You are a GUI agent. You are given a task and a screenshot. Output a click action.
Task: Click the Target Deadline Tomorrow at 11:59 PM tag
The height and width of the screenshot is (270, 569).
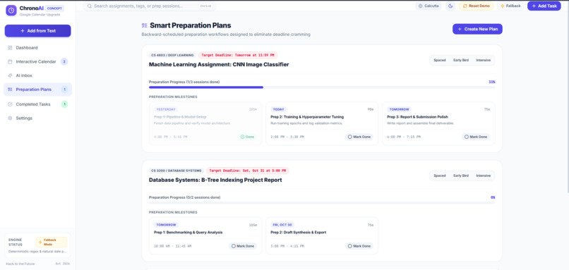238,55
